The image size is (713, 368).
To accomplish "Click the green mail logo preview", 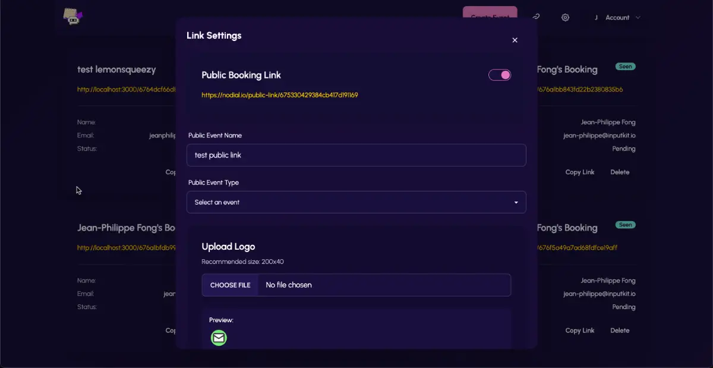I will point(219,338).
